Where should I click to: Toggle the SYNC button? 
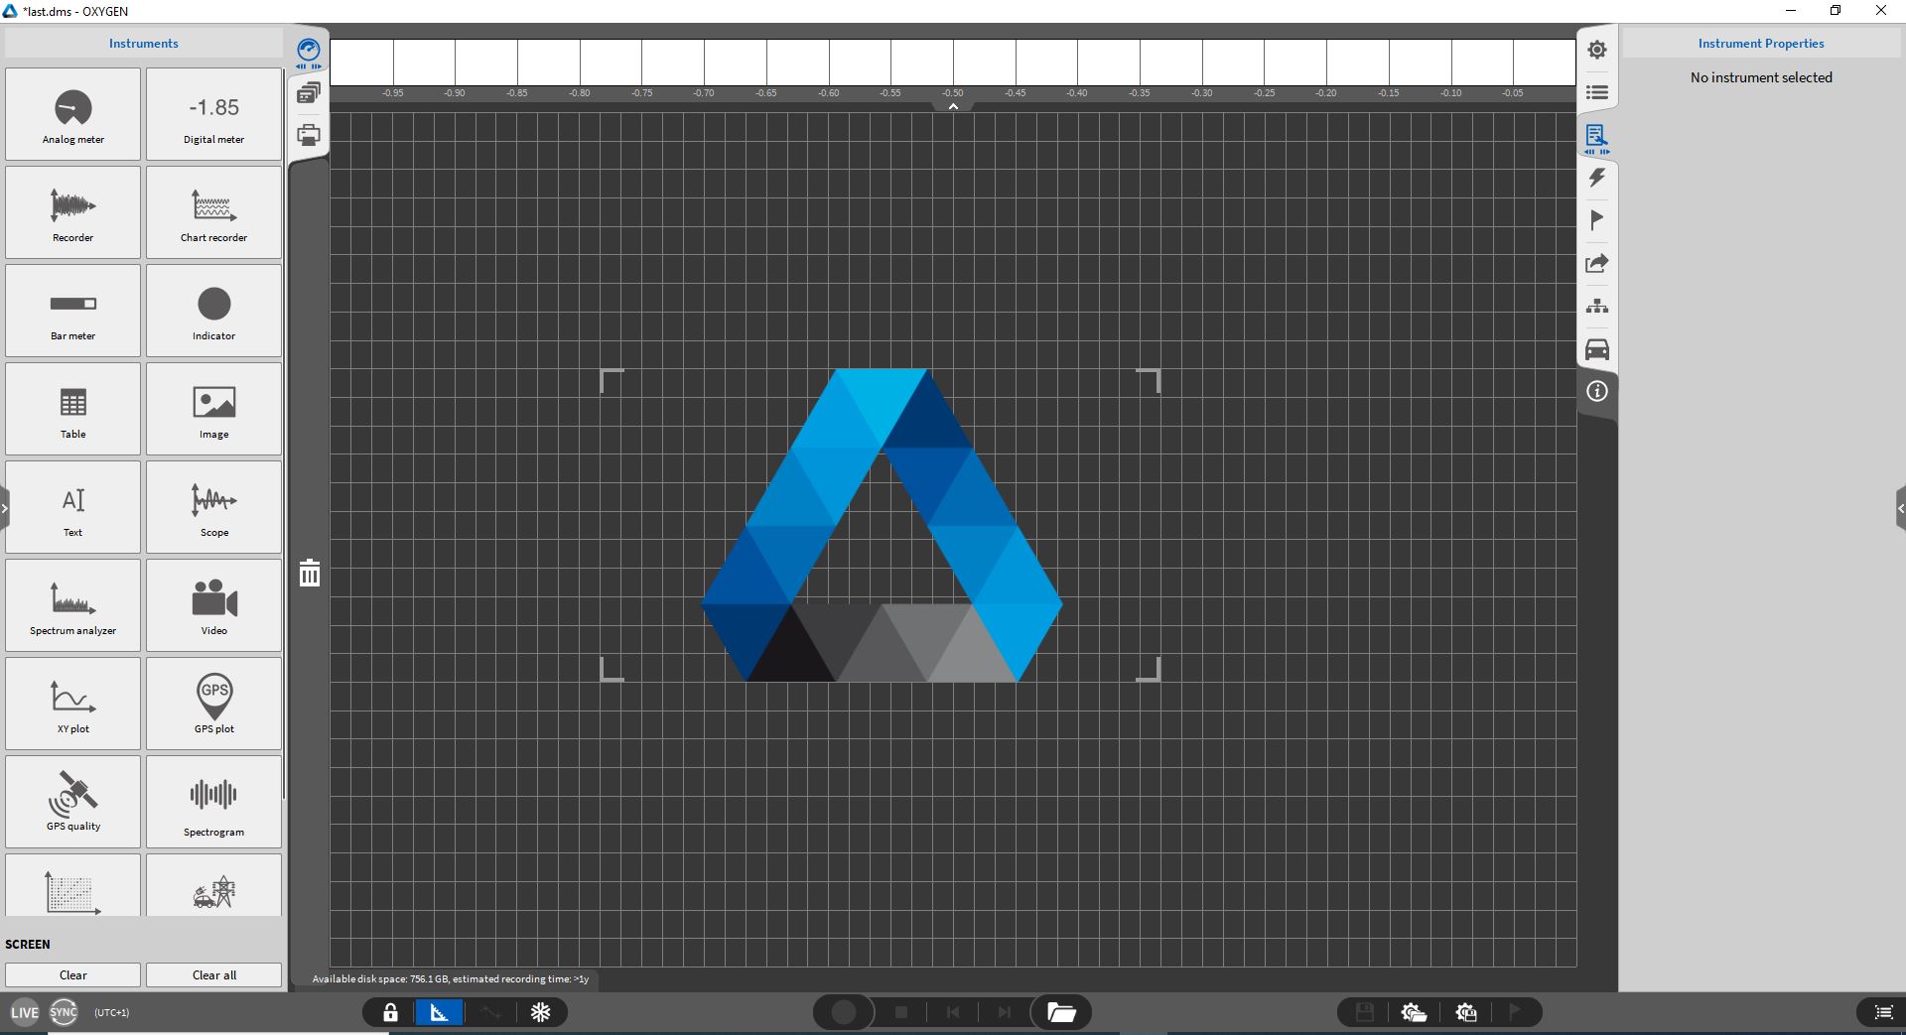coord(64,1012)
